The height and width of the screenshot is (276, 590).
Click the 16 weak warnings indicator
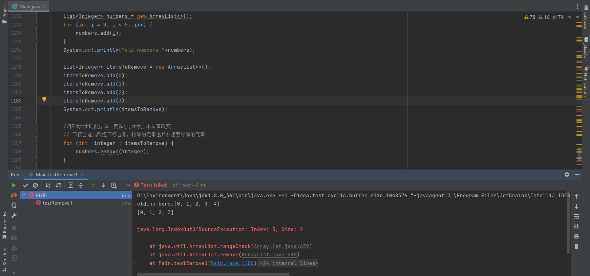pos(544,17)
